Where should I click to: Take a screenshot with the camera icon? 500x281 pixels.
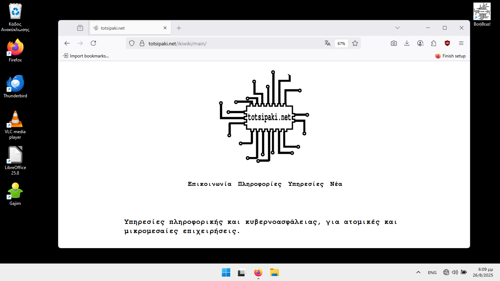point(393,43)
